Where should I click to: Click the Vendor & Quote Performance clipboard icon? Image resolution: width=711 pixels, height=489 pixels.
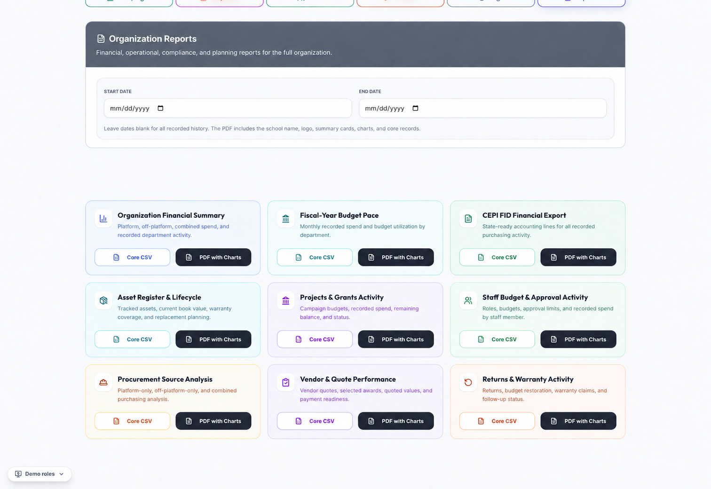point(286,382)
